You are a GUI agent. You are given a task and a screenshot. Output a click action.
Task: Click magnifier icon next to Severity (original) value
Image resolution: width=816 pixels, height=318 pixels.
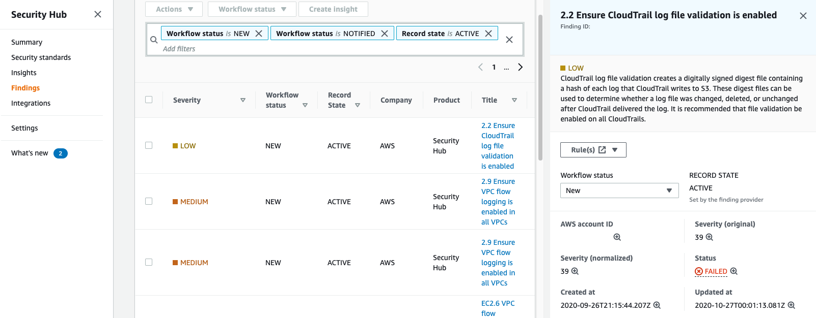(710, 237)
